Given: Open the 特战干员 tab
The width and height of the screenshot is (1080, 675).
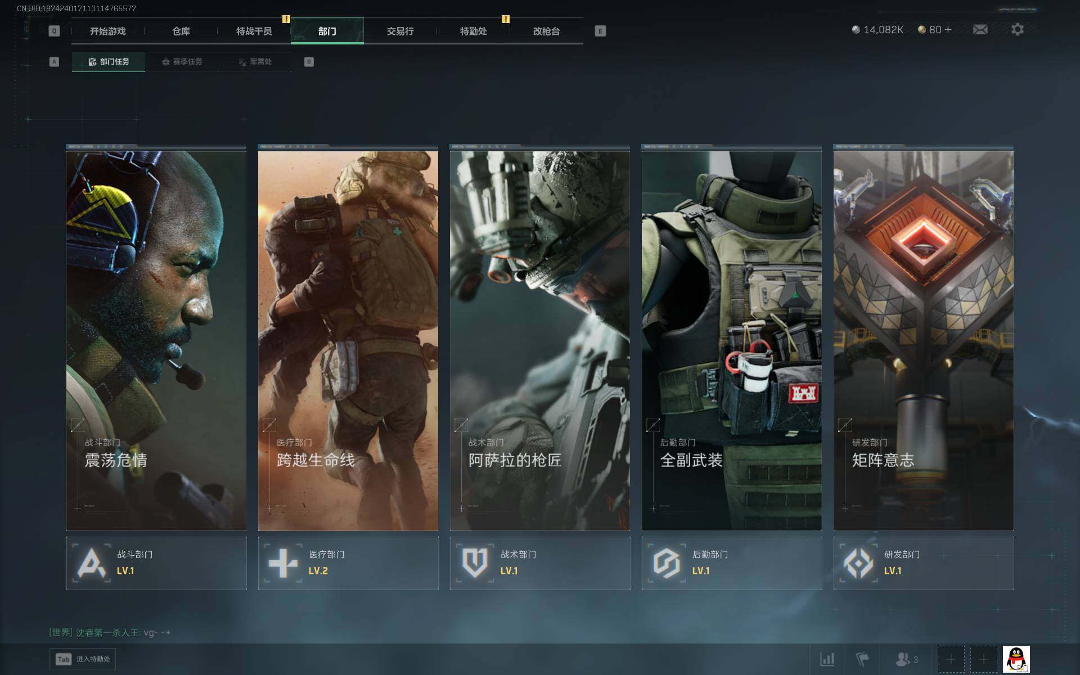Looking at the screenshot, I should (254, 31).
